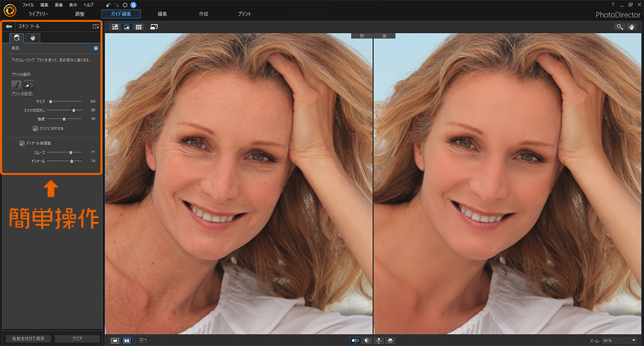Adjust the 強度 slider

[64, 119]
